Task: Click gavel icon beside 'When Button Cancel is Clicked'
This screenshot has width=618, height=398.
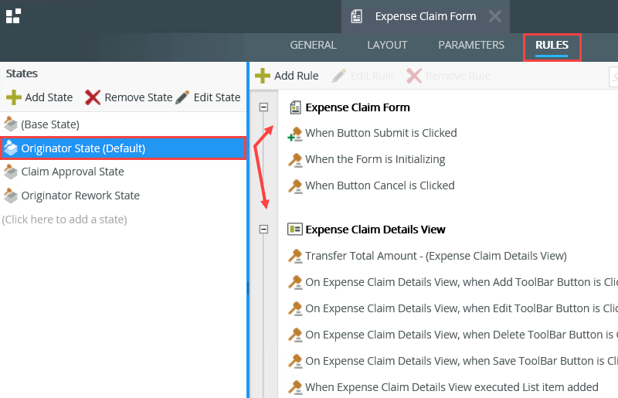Action: click(295, 186)
